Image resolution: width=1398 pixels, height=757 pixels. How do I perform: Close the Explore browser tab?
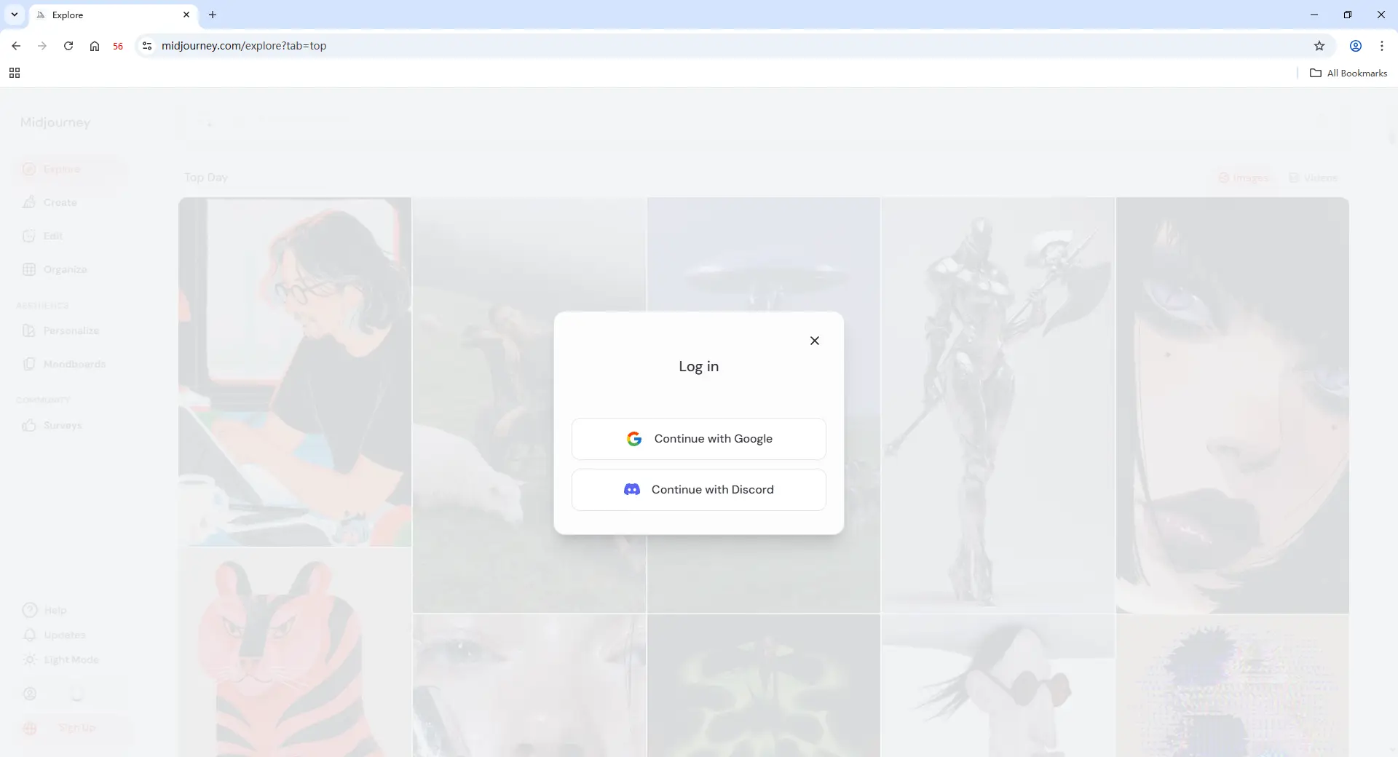pyautogui.click(x=186, y=15)
